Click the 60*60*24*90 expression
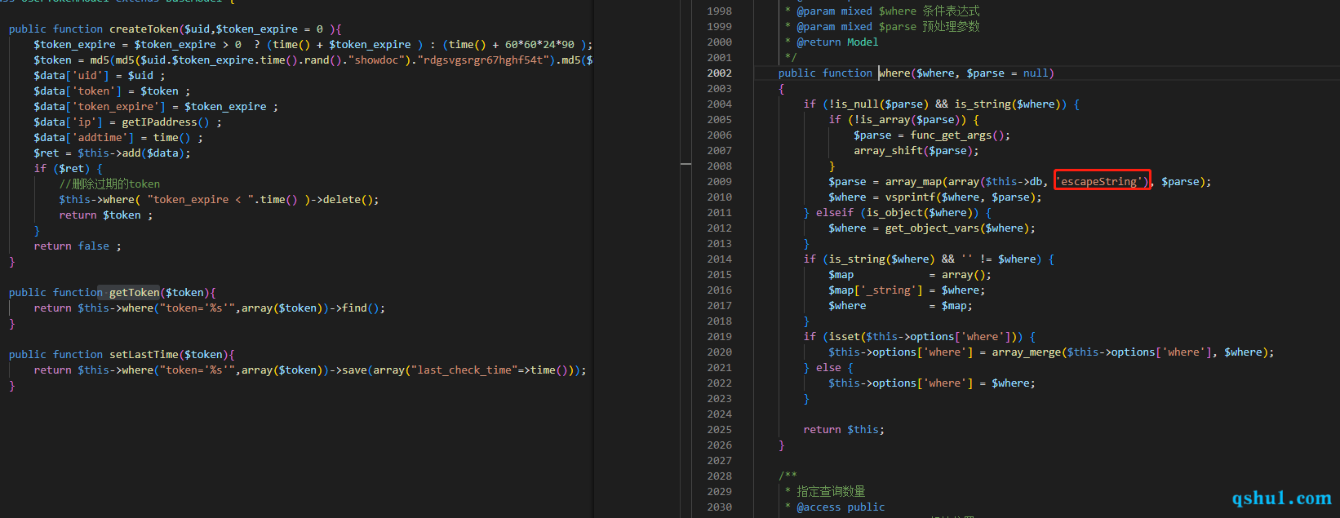 539,44
